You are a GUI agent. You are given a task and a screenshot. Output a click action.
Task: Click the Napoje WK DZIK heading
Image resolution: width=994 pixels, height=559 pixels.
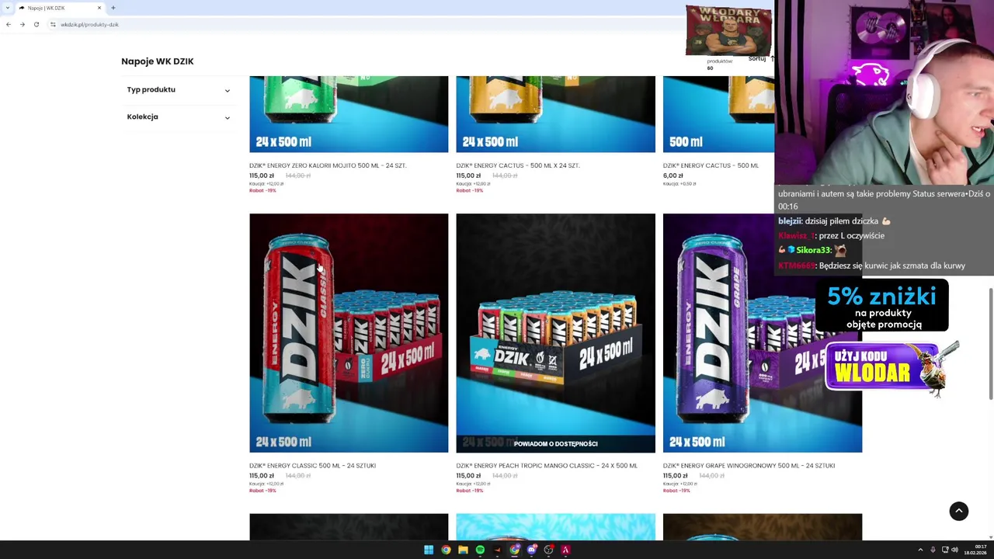(158, 61)
